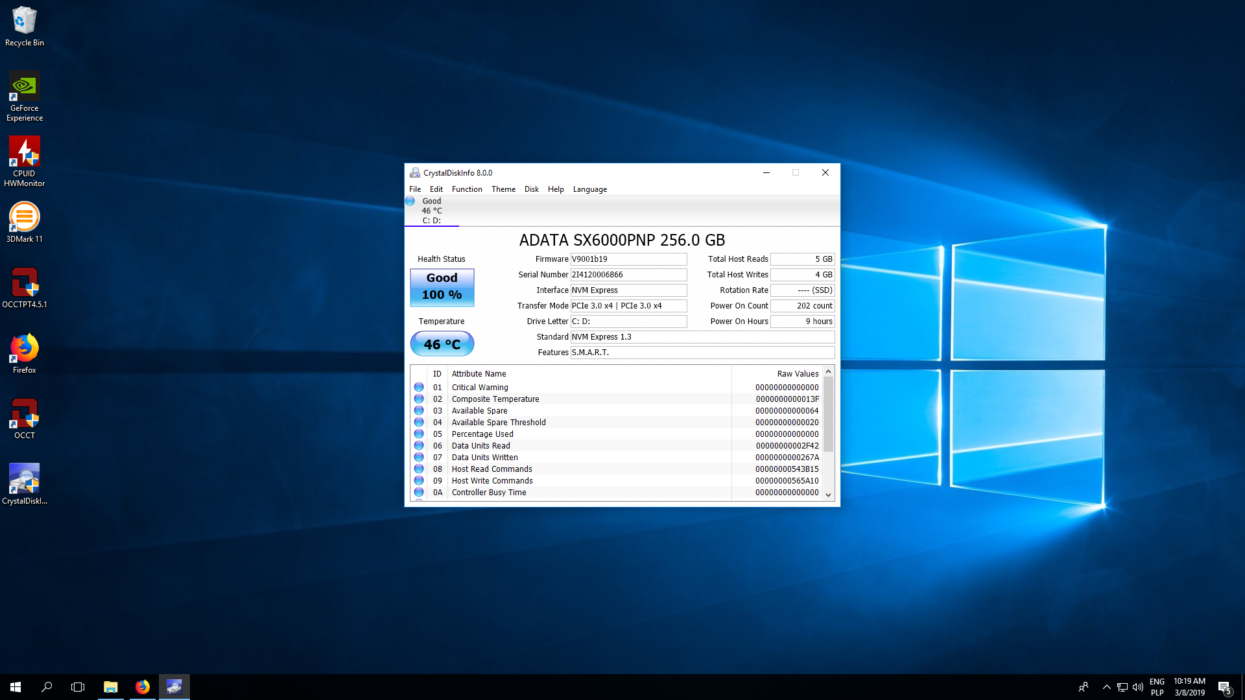Click the attribute list scroll up arrow
Image resolution: width=1245 pixels, height=700 pixels.
point(828,372)
